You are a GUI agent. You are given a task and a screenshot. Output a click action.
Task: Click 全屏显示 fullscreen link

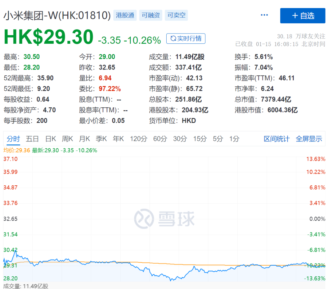point(309,139)
